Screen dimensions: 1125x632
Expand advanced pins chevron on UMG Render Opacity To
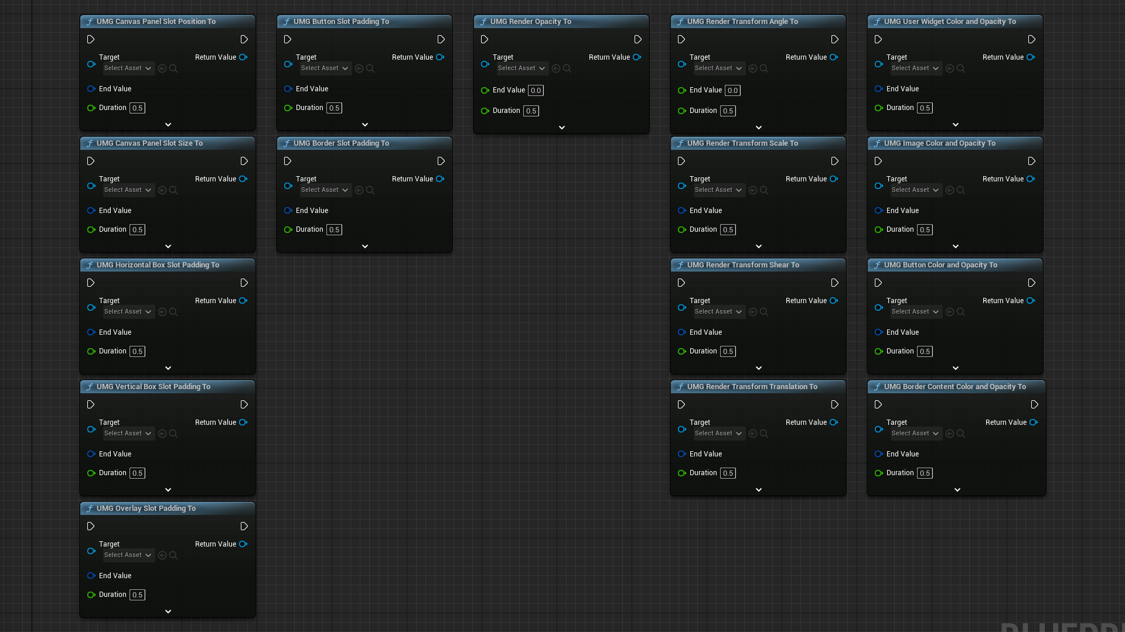(562, 128)
